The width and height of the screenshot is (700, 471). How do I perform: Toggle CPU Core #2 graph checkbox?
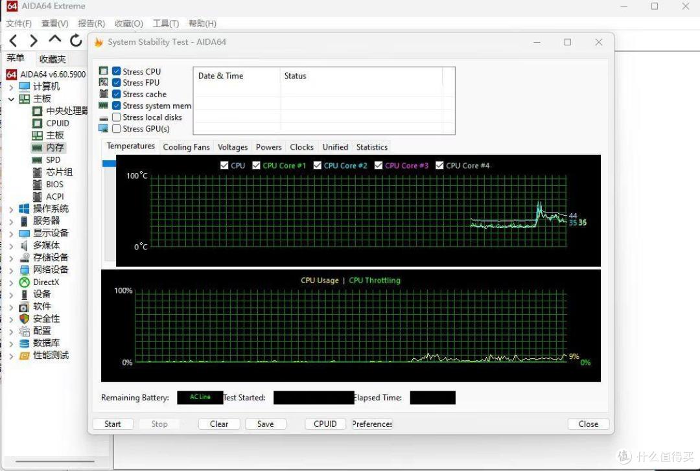coord(318,165)
